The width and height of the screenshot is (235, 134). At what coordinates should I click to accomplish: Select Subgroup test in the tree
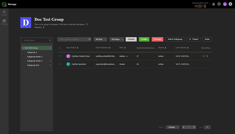(33, 65)
